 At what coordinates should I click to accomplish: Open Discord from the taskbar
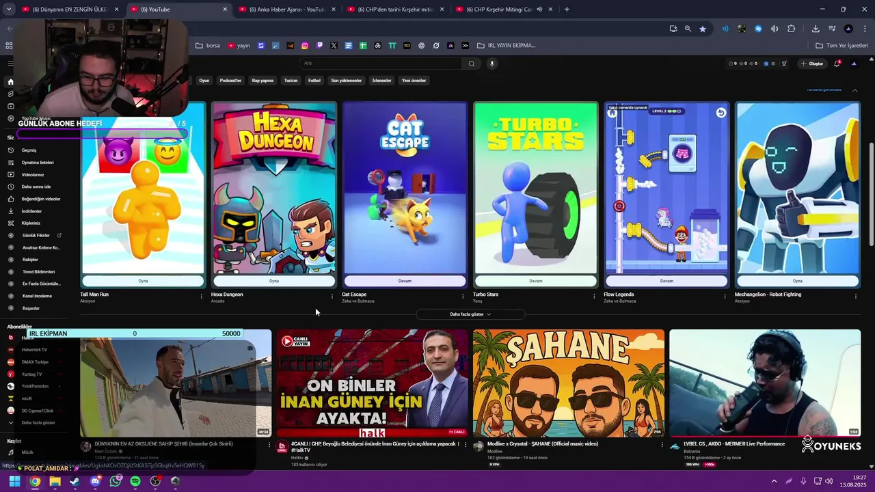[x=95, y=481]
